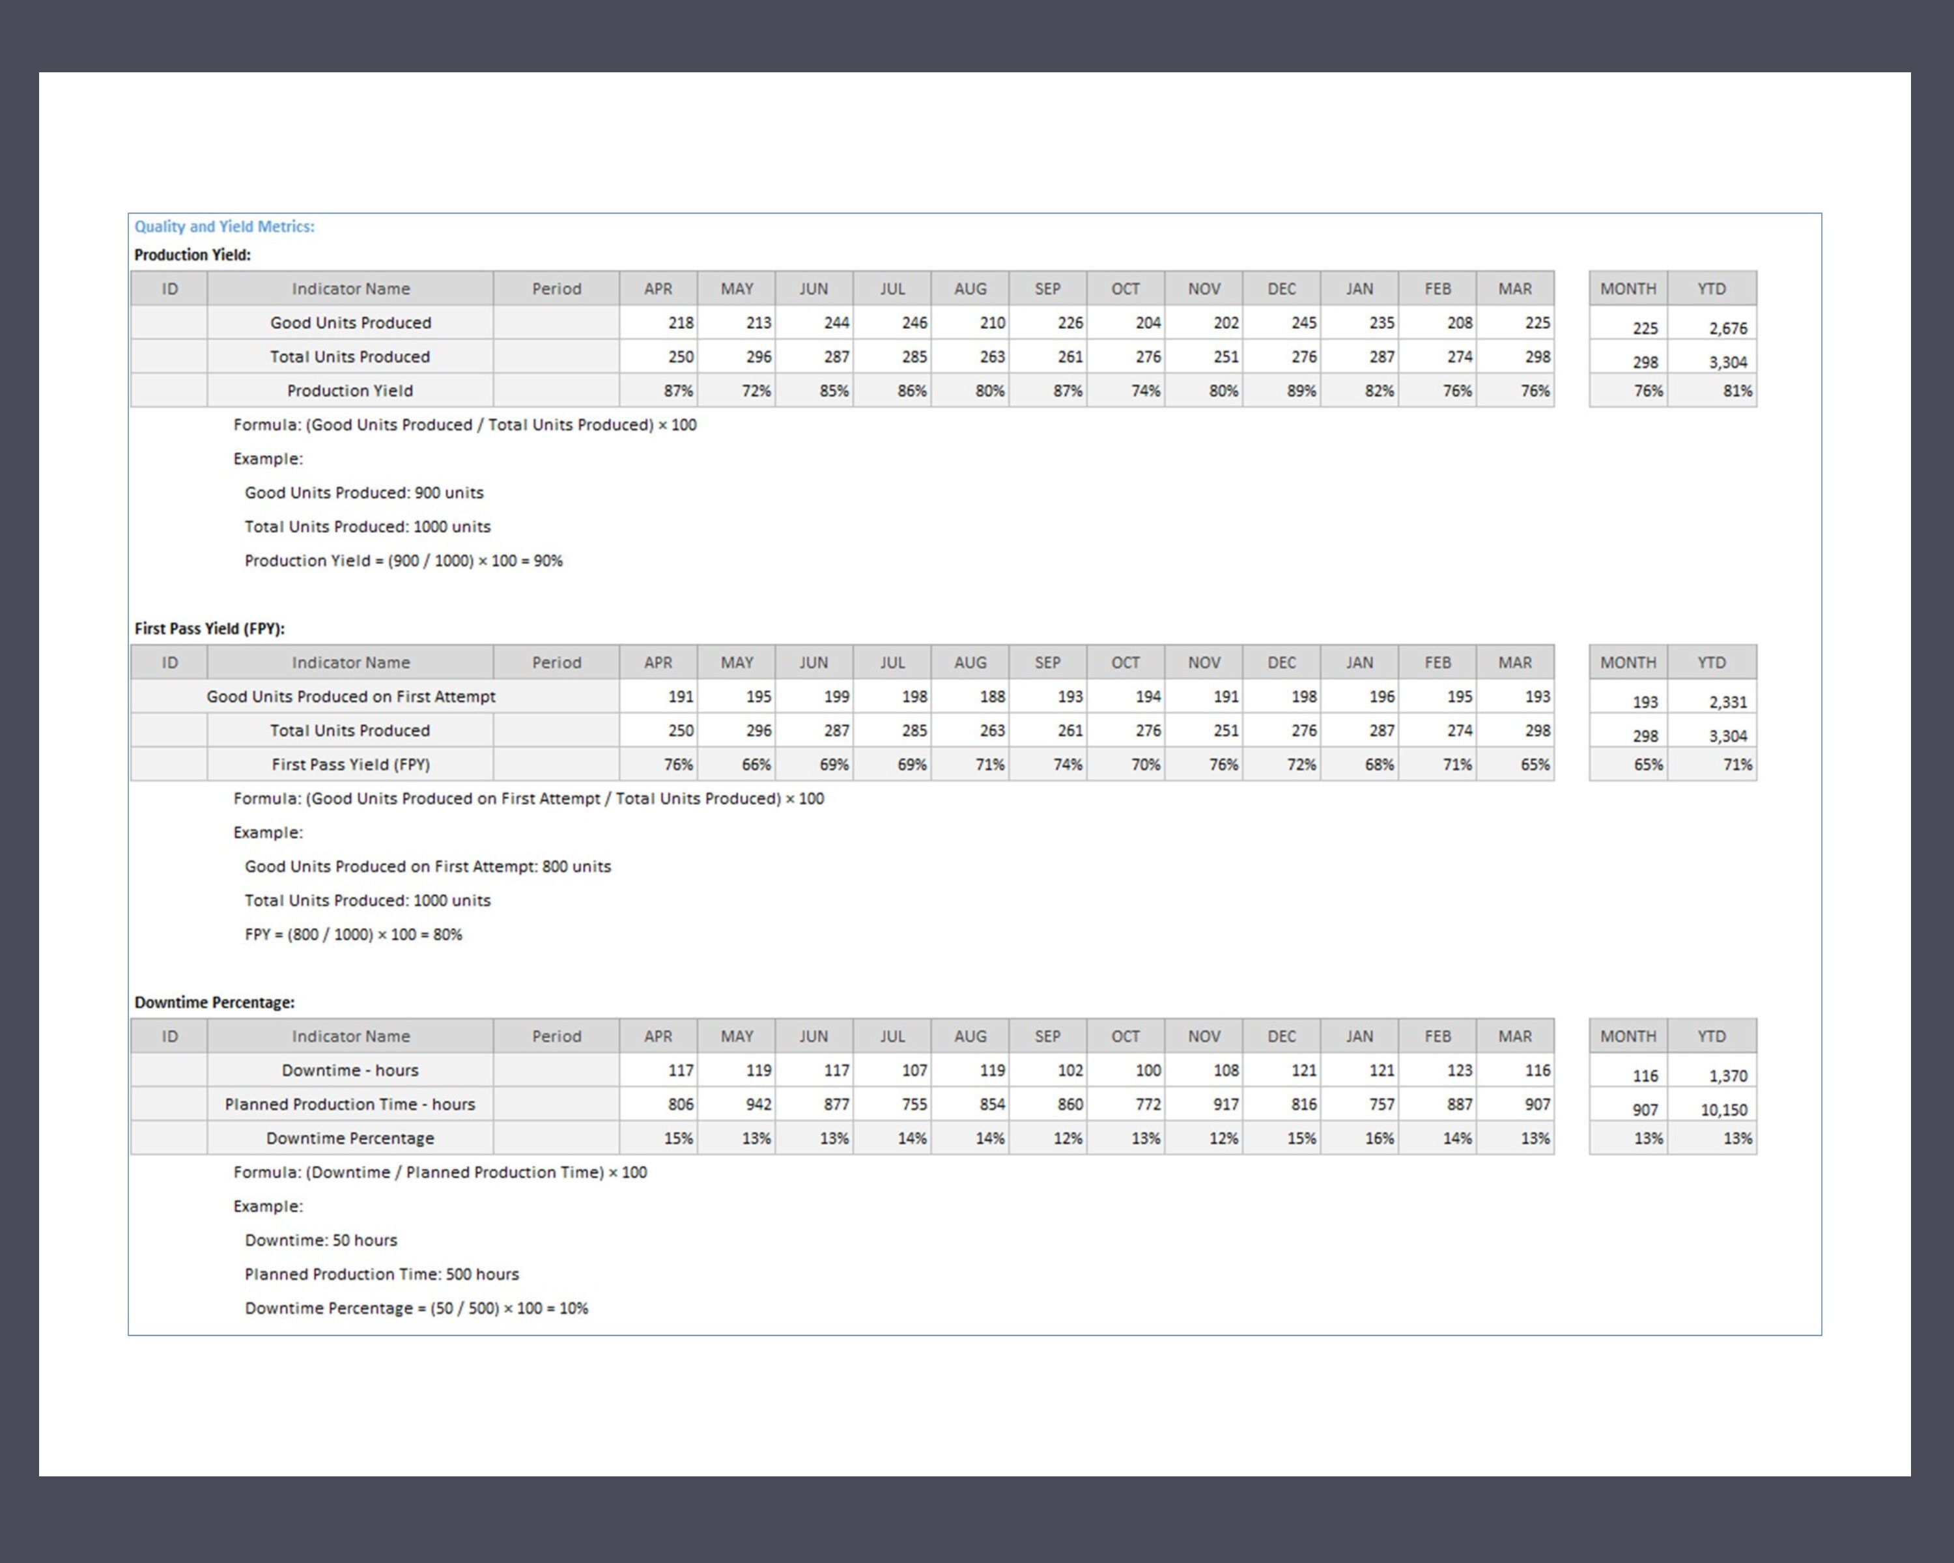Click the Period column header in FPY table
This screenshot has height=1563, width=1954.
pos(556,662)
